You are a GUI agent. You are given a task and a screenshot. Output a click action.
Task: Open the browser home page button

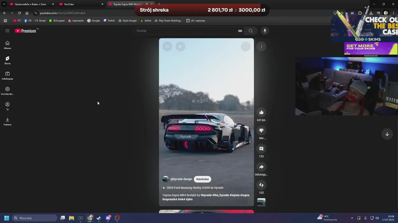27,13
